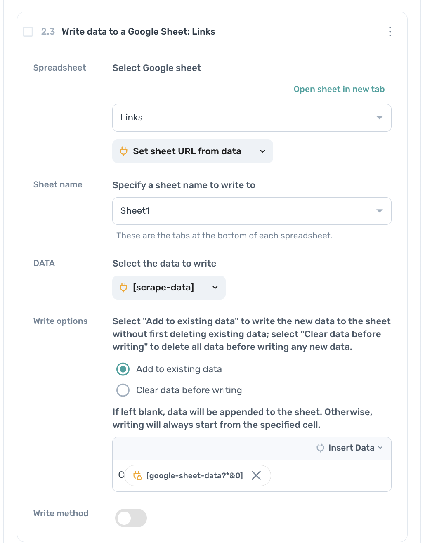This screenshot has width=425, height=543.
Task: Click the plug icon on scrape-data chip
Action: (x=123, y=288)
